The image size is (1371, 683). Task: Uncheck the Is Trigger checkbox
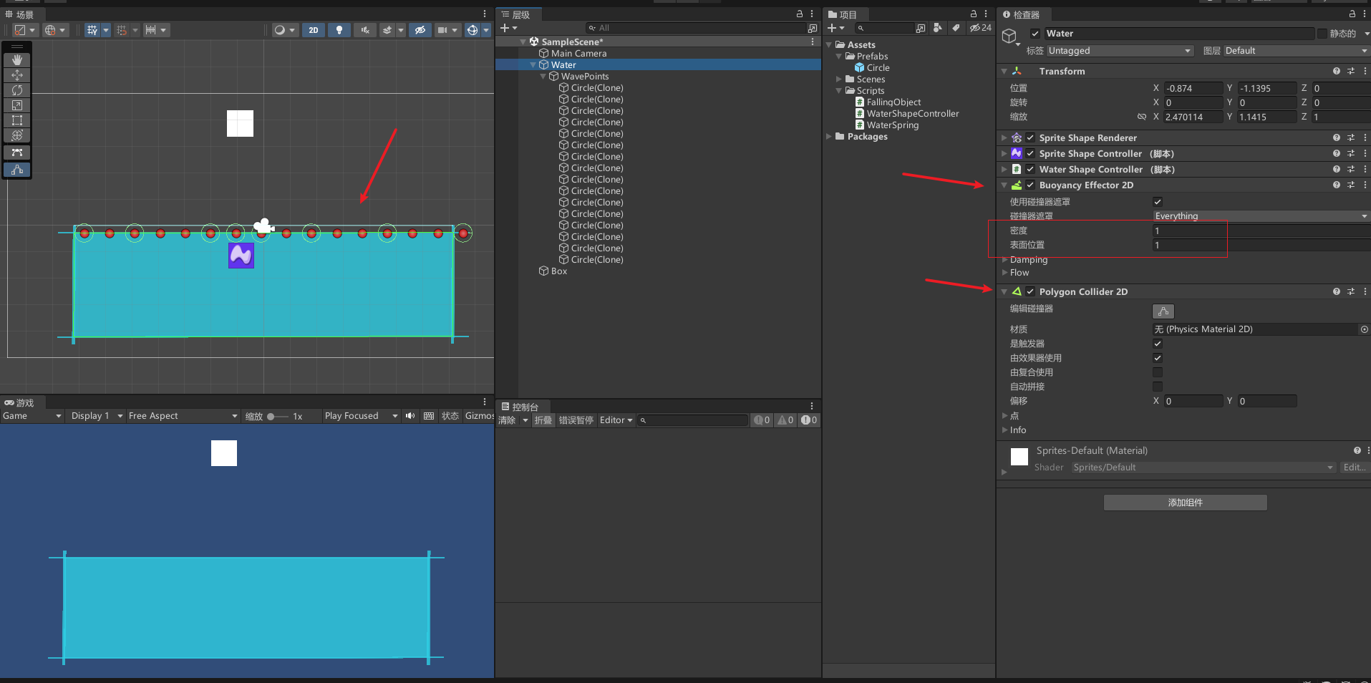pos(1158,344)
